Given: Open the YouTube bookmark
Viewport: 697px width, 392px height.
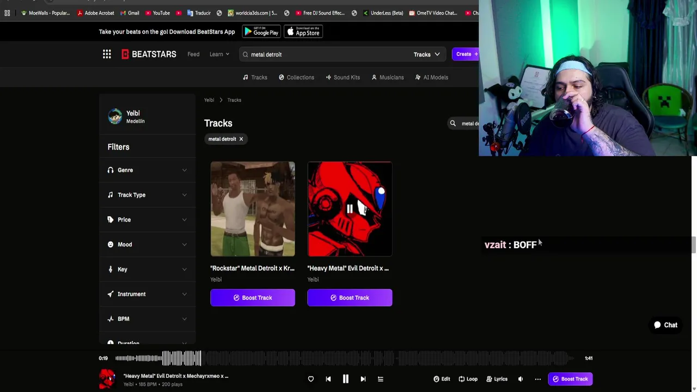Looking at the screenshot, I should (x=157, y=13).
